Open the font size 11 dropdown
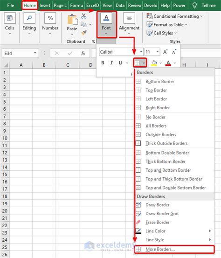Screen dimensions: 221x258 coord(158,52)
